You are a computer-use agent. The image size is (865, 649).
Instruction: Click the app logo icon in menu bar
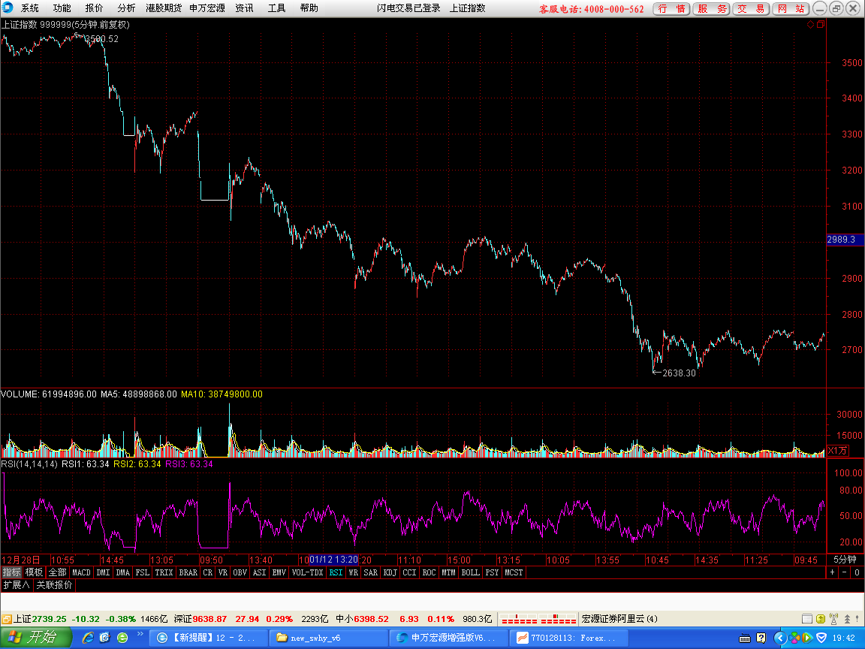click(8, 8)
